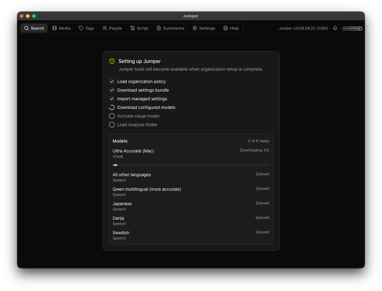Click the Queued status for Japanese
The image size is (382, 291).
coord(262,203)
